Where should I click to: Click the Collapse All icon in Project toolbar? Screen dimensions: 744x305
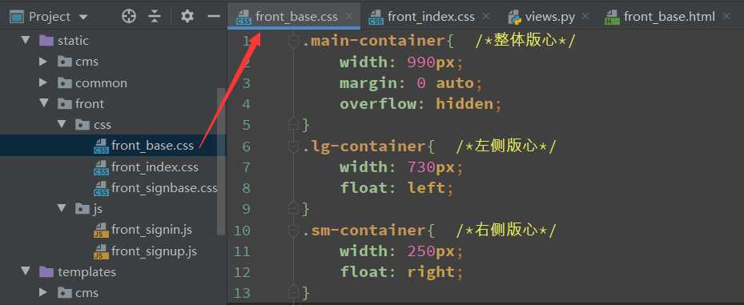pos(155,17)
